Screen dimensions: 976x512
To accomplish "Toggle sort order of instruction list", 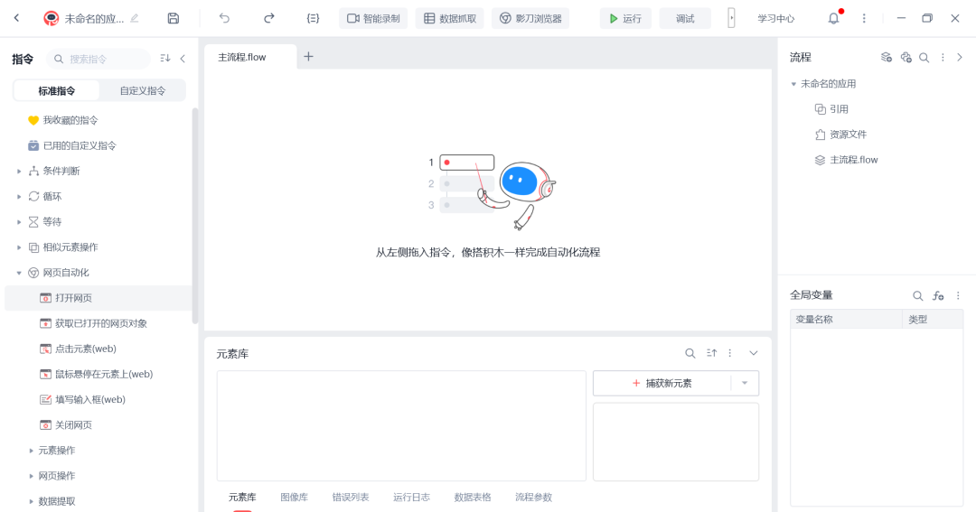I will 165,59.
